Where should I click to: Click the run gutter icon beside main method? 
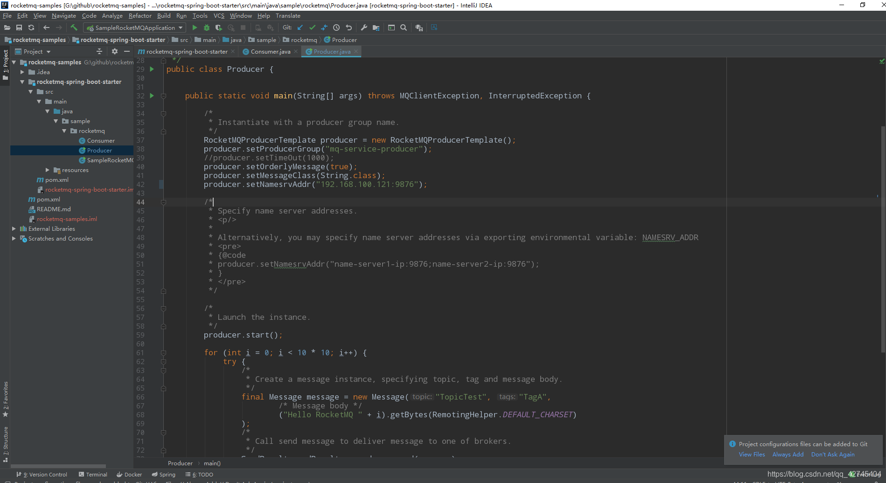click(x=152, y=96)
